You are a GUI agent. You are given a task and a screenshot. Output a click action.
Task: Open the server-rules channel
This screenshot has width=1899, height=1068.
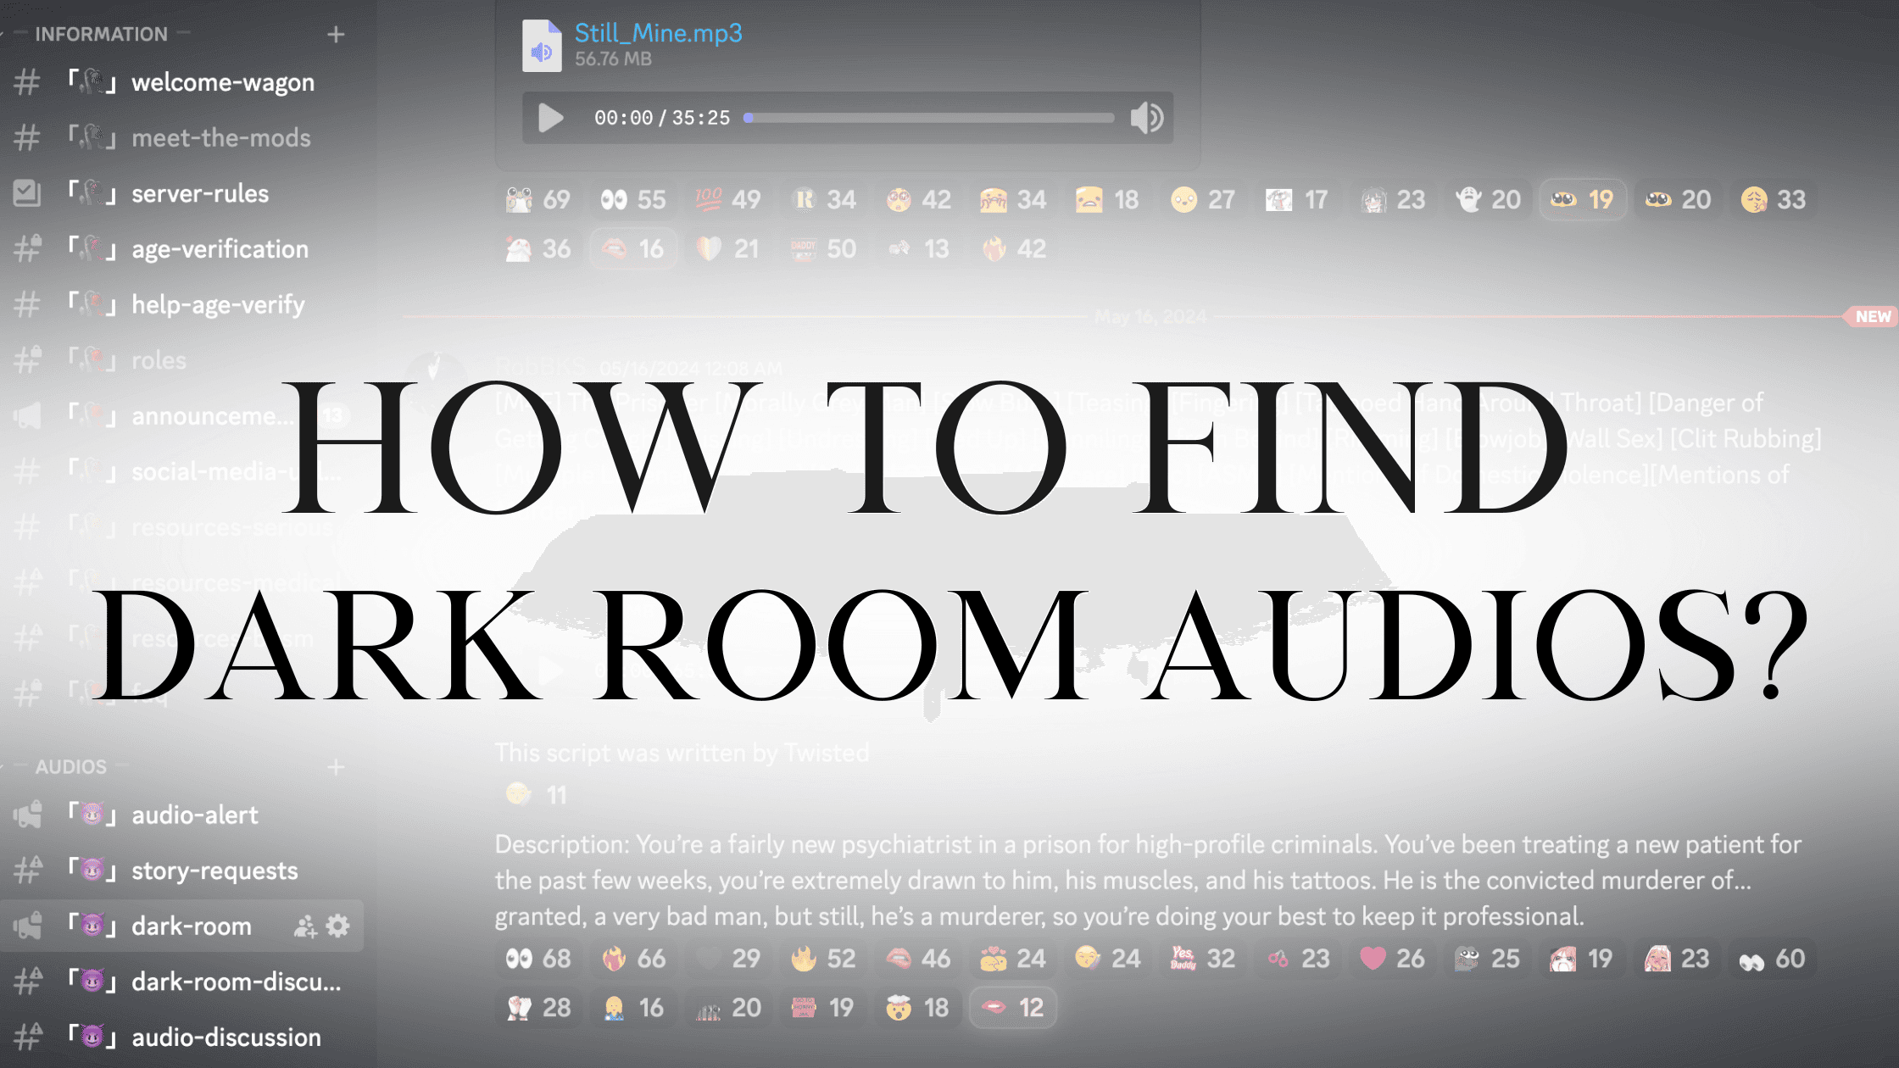(200, 193)
